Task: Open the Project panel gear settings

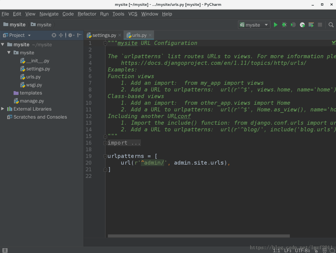Action: [x=71, y=35]
